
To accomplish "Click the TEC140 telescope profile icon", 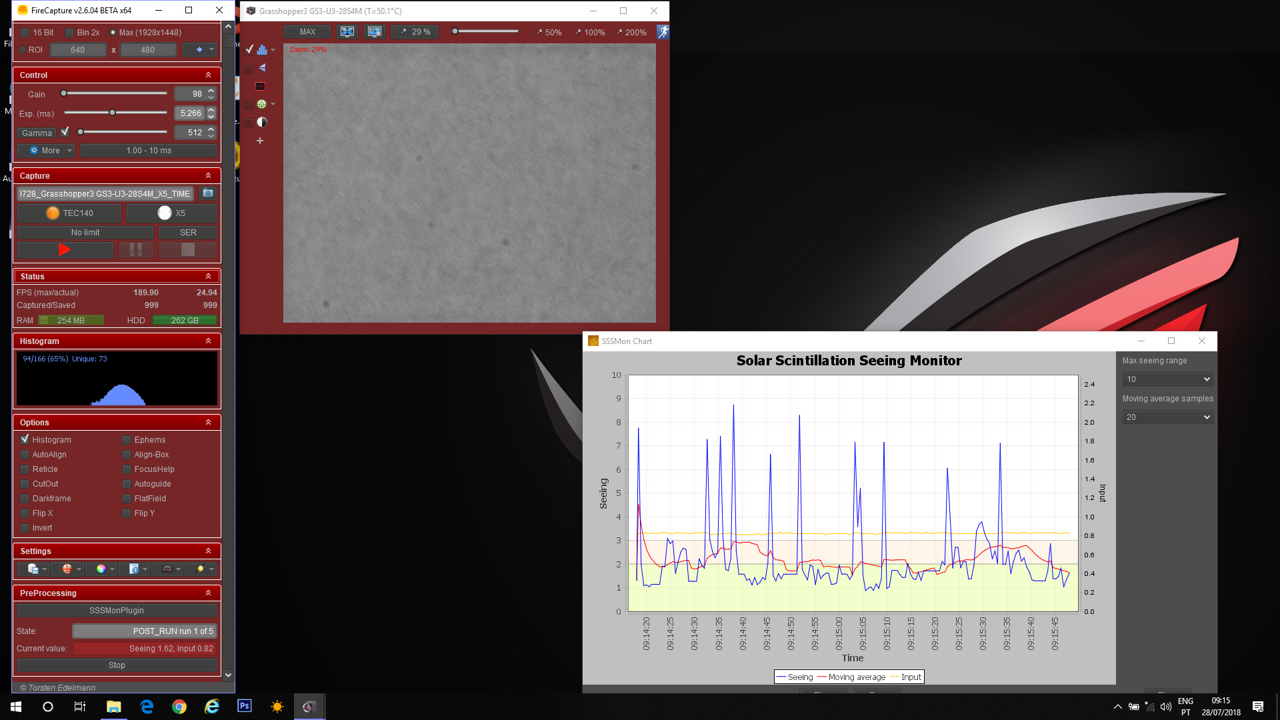I will coord(53,213).
